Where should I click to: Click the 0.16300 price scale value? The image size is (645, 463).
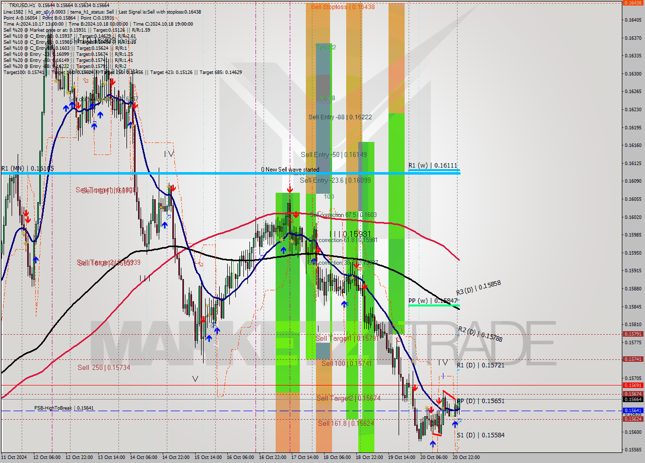[633, 74]
